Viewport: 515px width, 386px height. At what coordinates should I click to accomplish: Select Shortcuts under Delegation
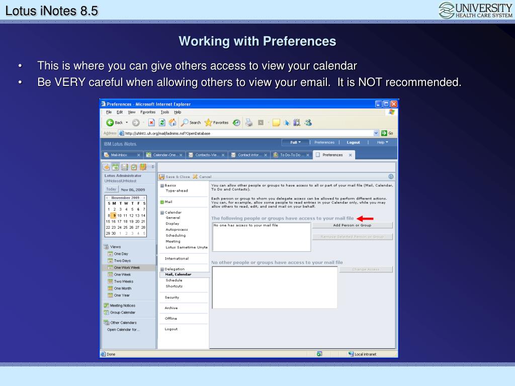(x=174, y=286)
